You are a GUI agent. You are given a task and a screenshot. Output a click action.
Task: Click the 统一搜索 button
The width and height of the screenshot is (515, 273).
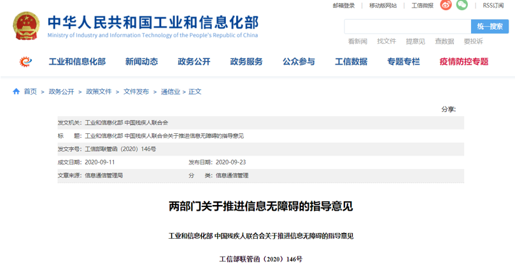(490, 27)
